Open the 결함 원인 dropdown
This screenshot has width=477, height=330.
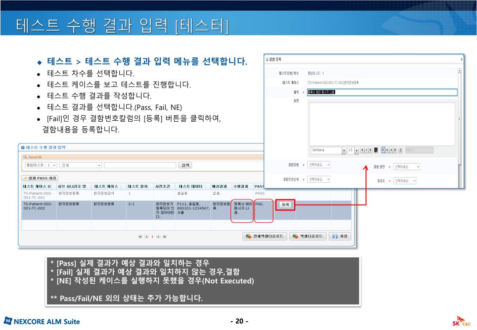[417, 166]
